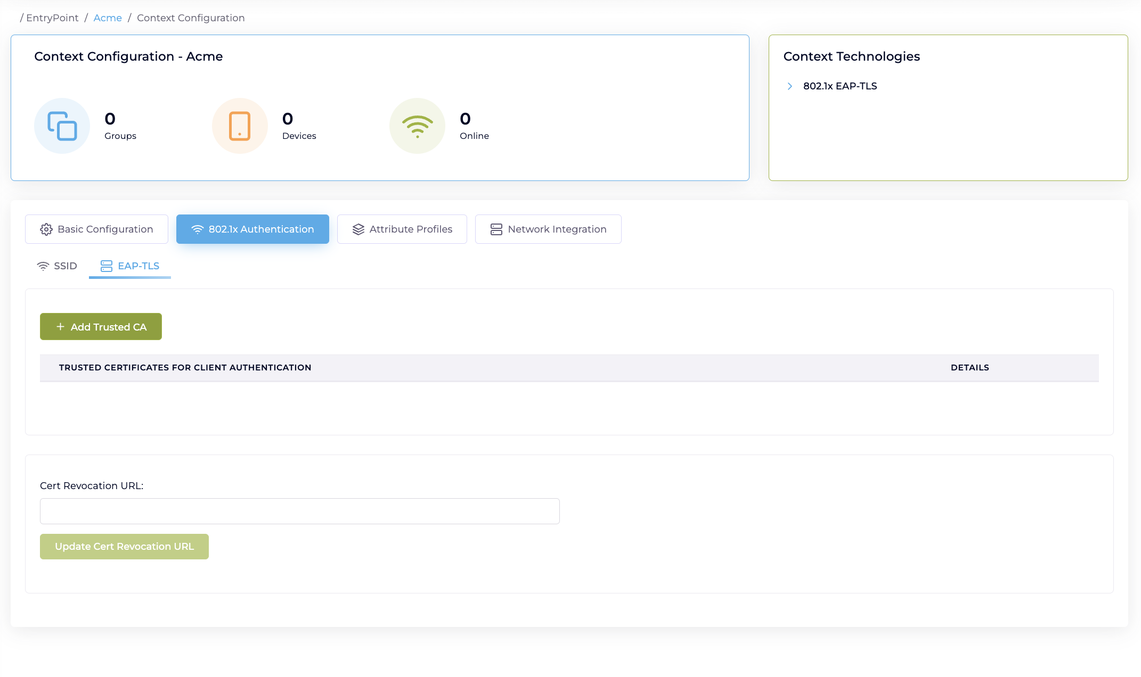Expand the 802.1x EAP-TLS chevron
Image resolution: width=1141 pixels, height=677 pixels.
pos(790,86)
